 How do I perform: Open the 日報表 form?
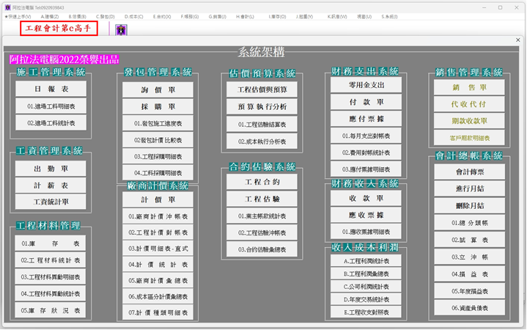(51, 88)
